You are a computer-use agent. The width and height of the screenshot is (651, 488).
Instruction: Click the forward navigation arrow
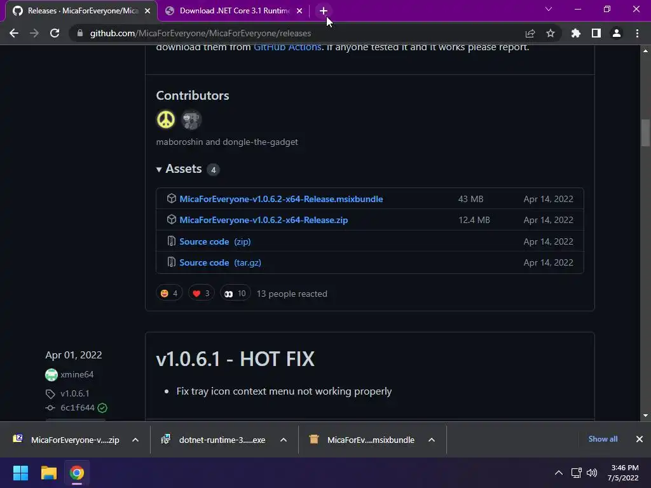pyautogui.click(x=34, y=33)
